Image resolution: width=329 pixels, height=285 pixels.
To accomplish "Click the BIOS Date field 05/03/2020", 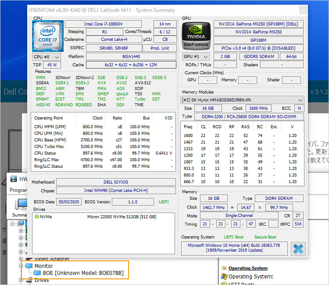I will [x=69, y=202].
